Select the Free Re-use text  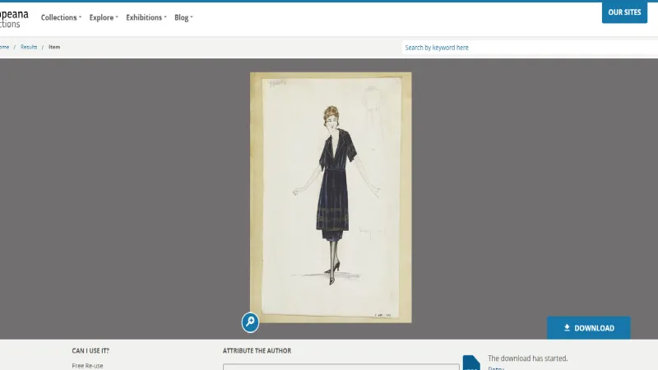(x=87, y=366)
